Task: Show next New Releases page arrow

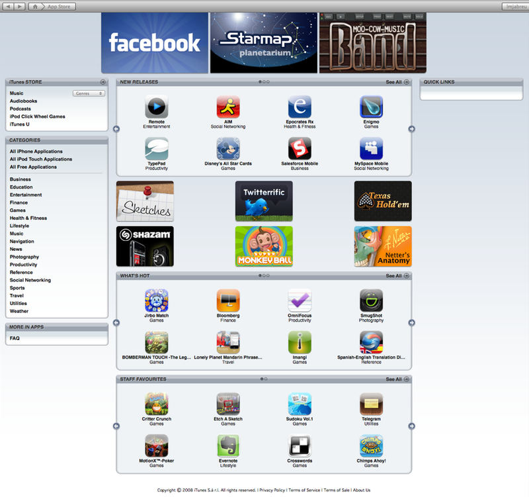Action: point(411,129)
